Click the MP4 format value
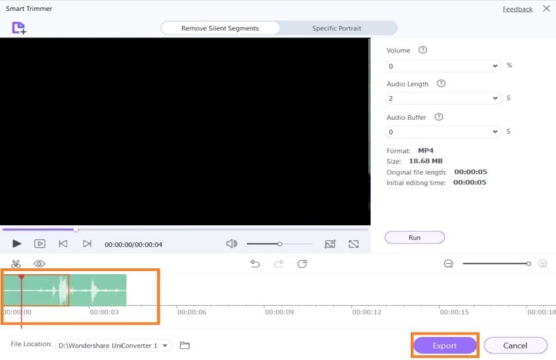The image size is (556, 360). (426, 151)
